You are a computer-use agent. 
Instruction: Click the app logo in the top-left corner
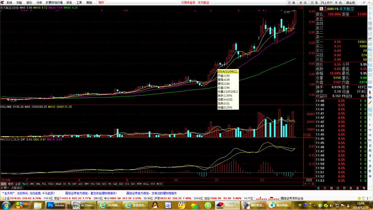2,3
